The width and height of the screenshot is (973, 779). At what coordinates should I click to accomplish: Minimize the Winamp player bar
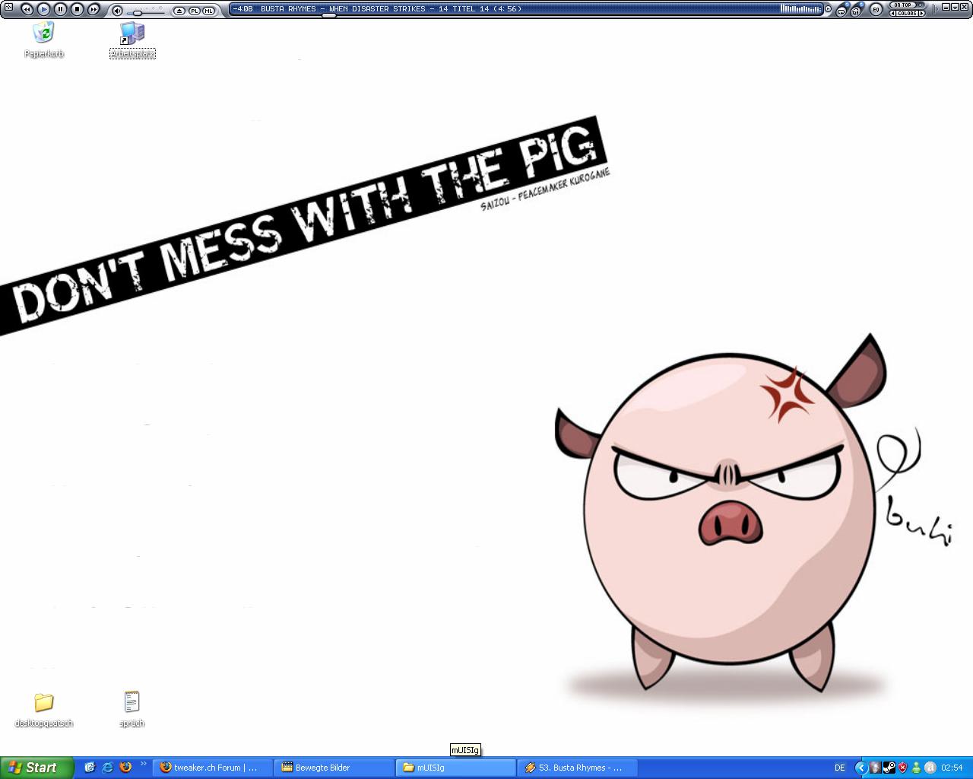click(946, 7)
